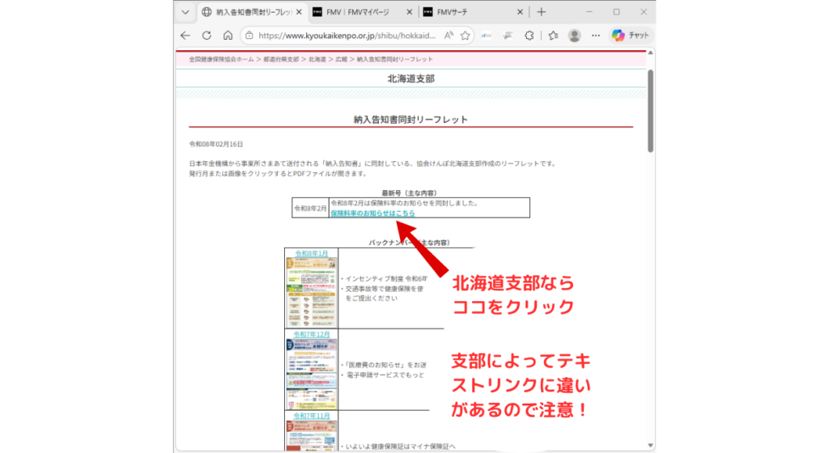Open the Copilot チャット button

[x=630, y=36]
